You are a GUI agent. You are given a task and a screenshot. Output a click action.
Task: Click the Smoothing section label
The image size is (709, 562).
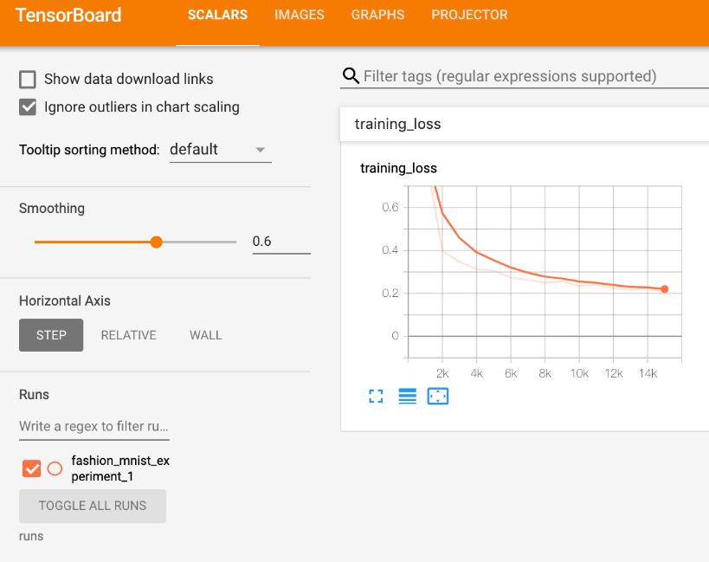pos(52,209)
